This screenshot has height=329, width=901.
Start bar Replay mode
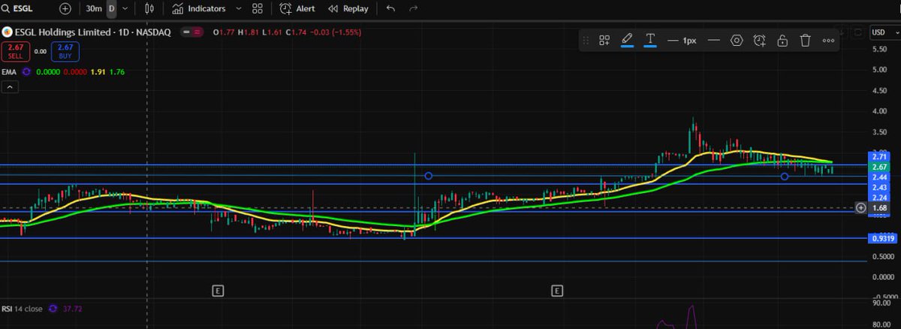pos(348,9)
